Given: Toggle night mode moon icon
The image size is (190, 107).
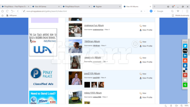Looking at the screenshot, I should click(166, 106).
